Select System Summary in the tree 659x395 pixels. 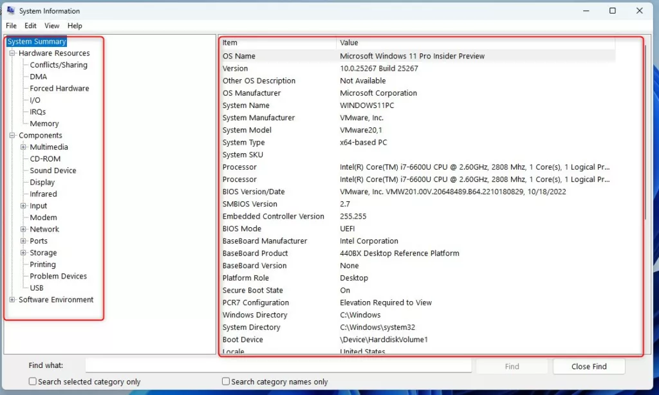click(x=37, y=41)
